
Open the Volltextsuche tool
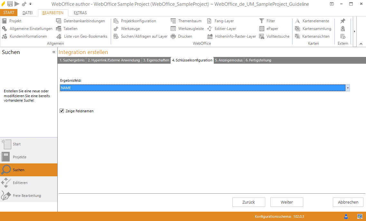(261, 36)
